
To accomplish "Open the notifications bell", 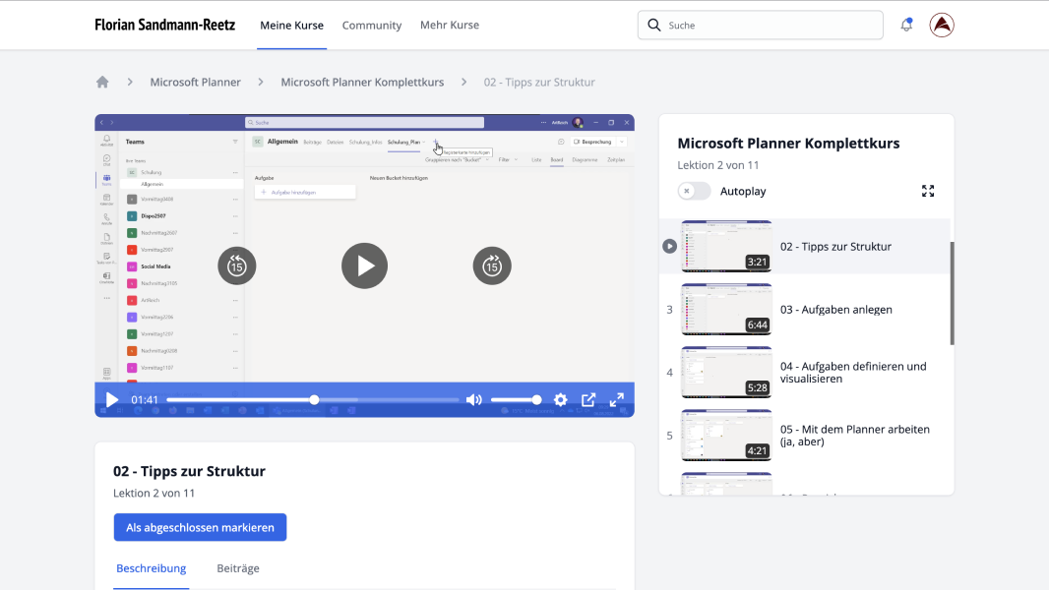I will pos(906,25).
